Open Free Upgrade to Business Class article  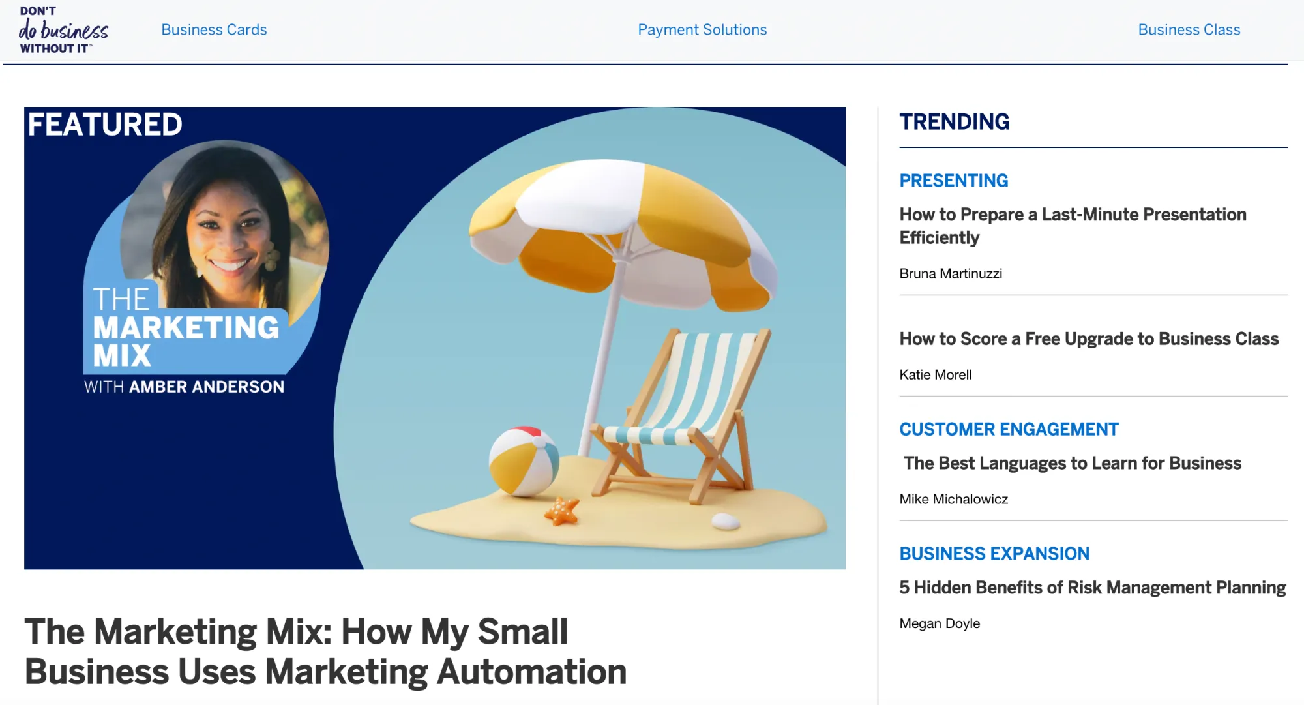pos(1089,339)
